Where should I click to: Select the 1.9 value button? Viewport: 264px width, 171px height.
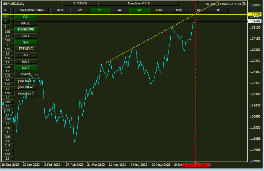(x=8, y=124)
